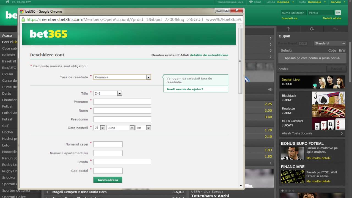This screenshot has width=352, height=198.
Task: Click the Prenume input field
Action: 122,101
